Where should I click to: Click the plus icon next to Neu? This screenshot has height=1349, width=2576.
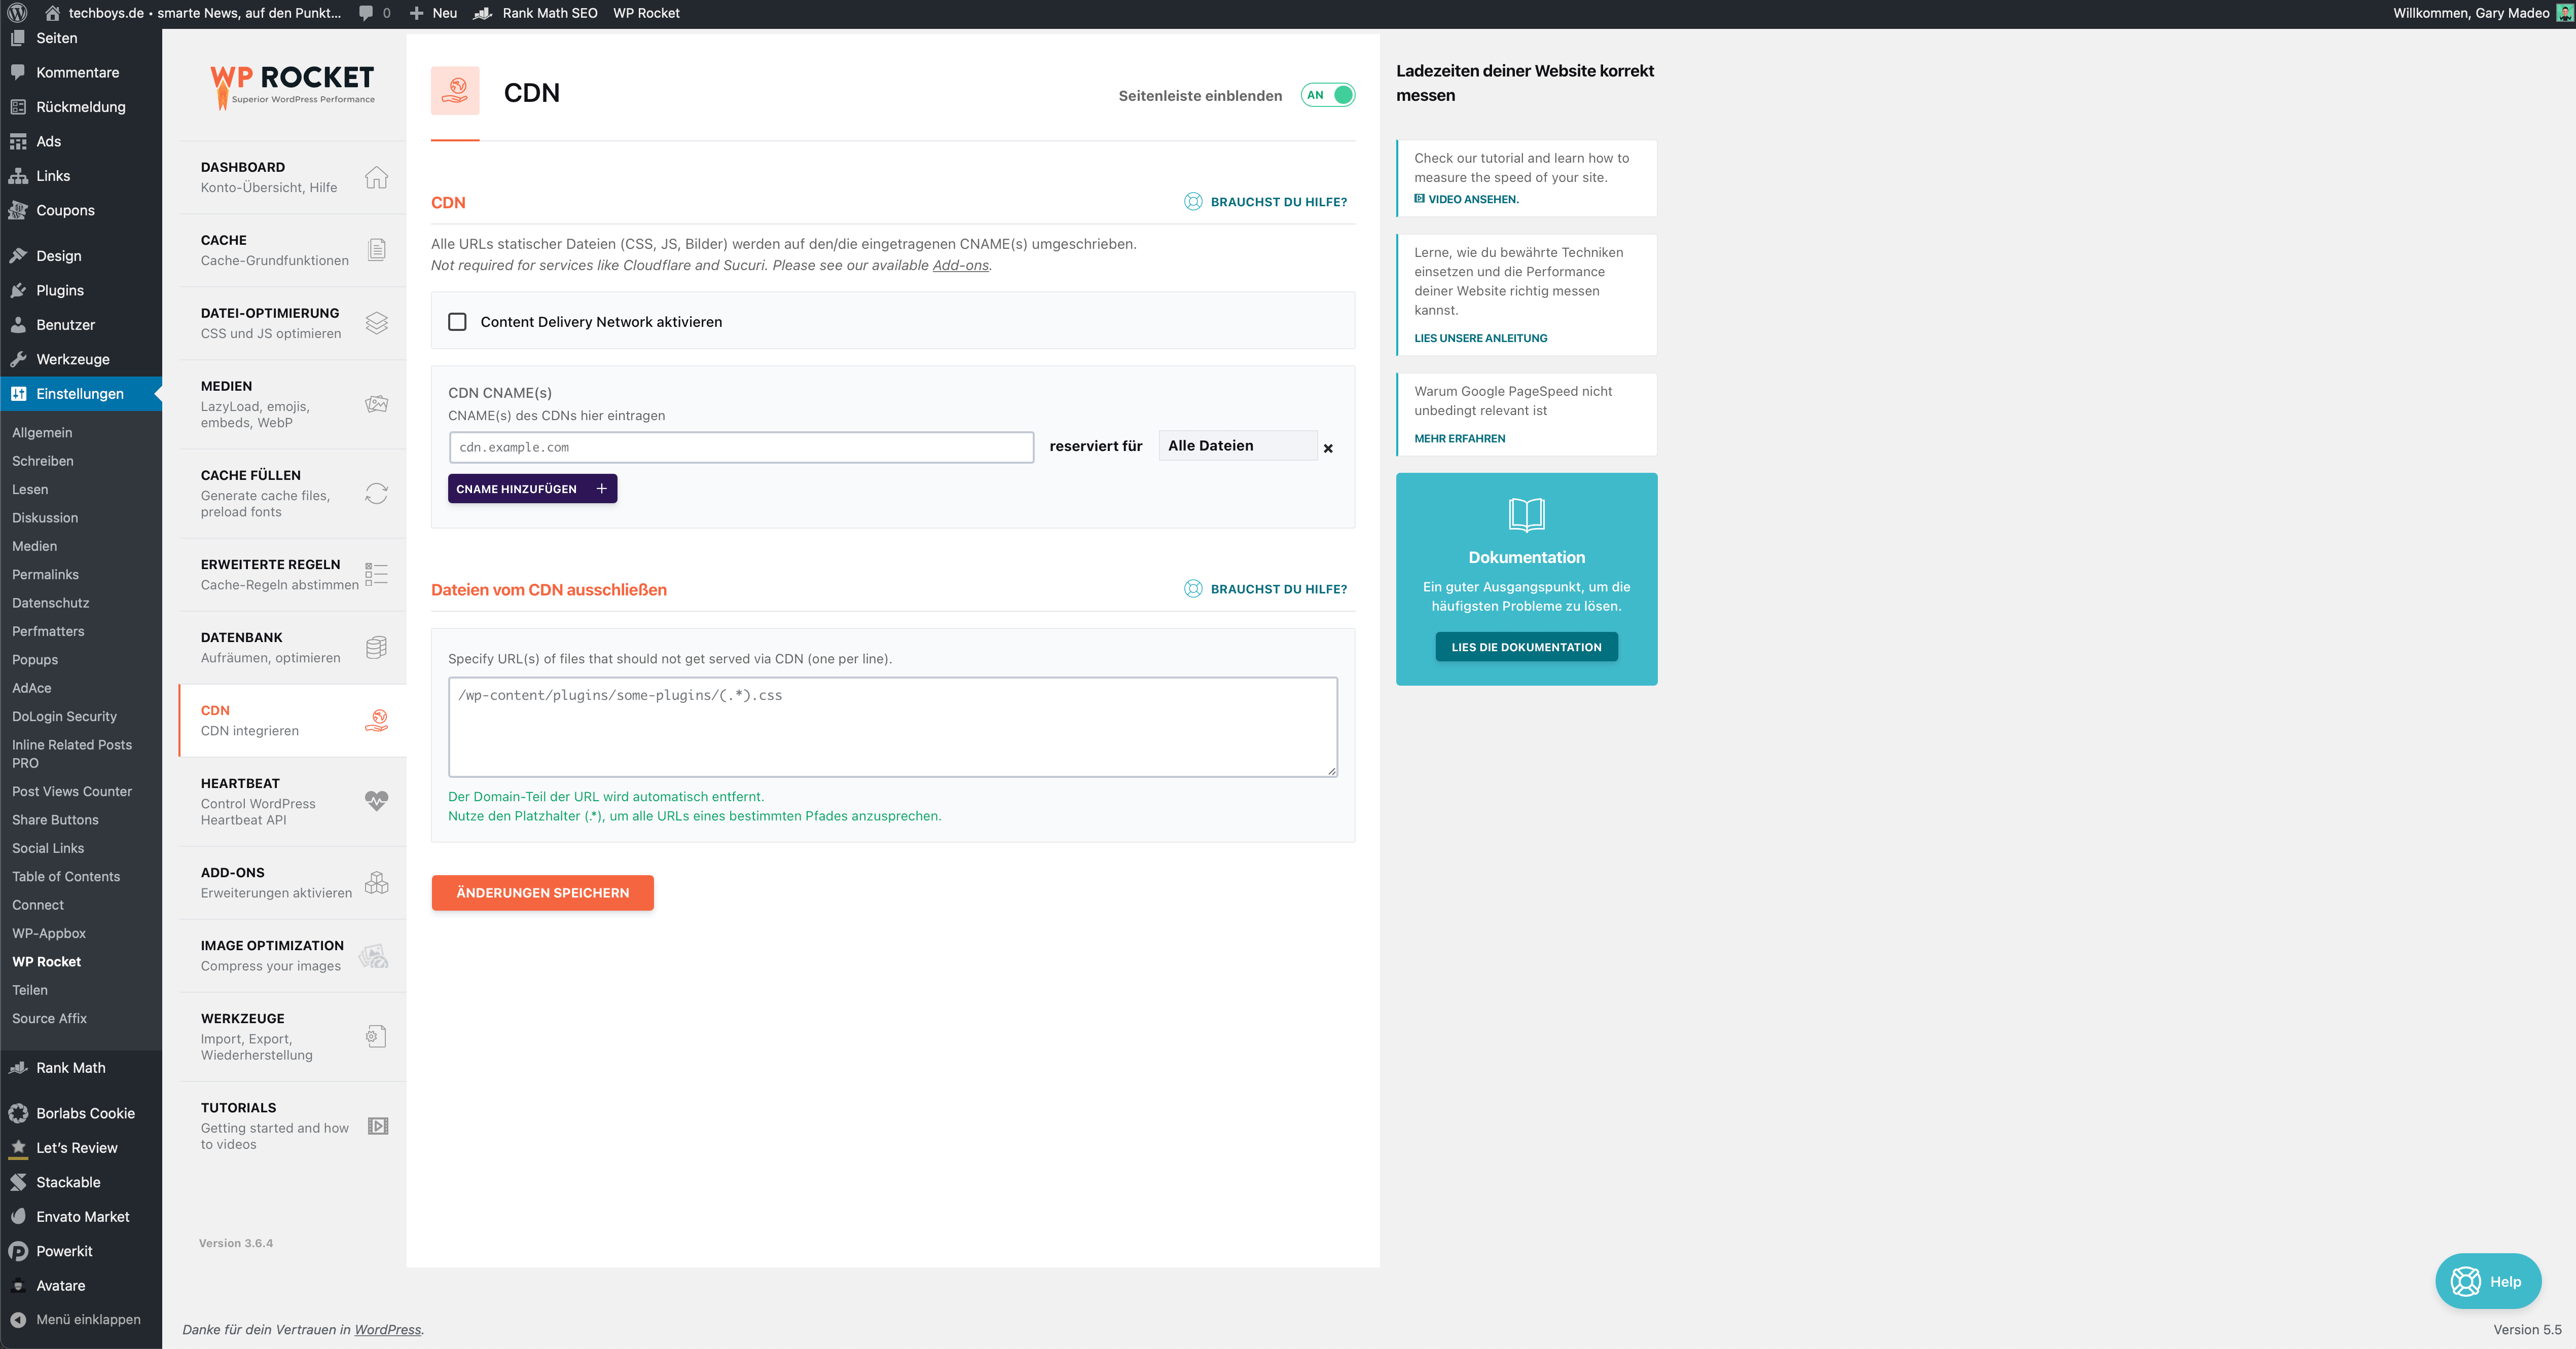(x=417, y=13)
